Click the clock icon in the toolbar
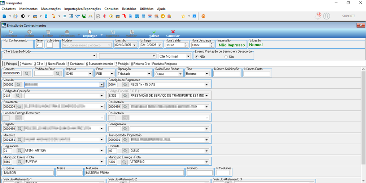 pyautogui.click(x=111, y=16)
